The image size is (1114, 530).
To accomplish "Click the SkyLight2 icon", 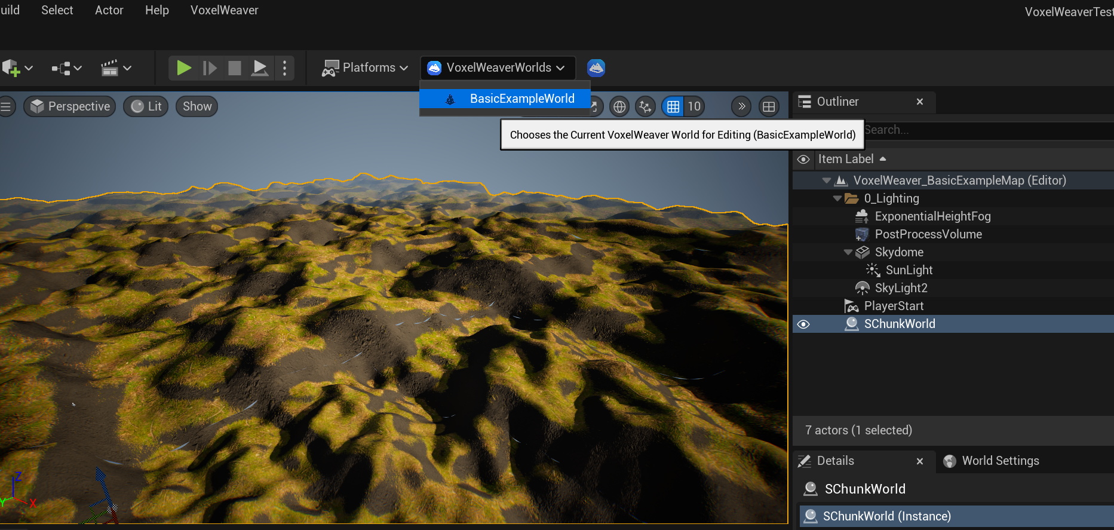I will click(x=862, y=288).
